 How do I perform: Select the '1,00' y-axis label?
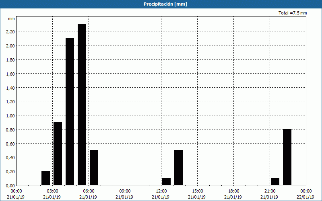(10, 116)
